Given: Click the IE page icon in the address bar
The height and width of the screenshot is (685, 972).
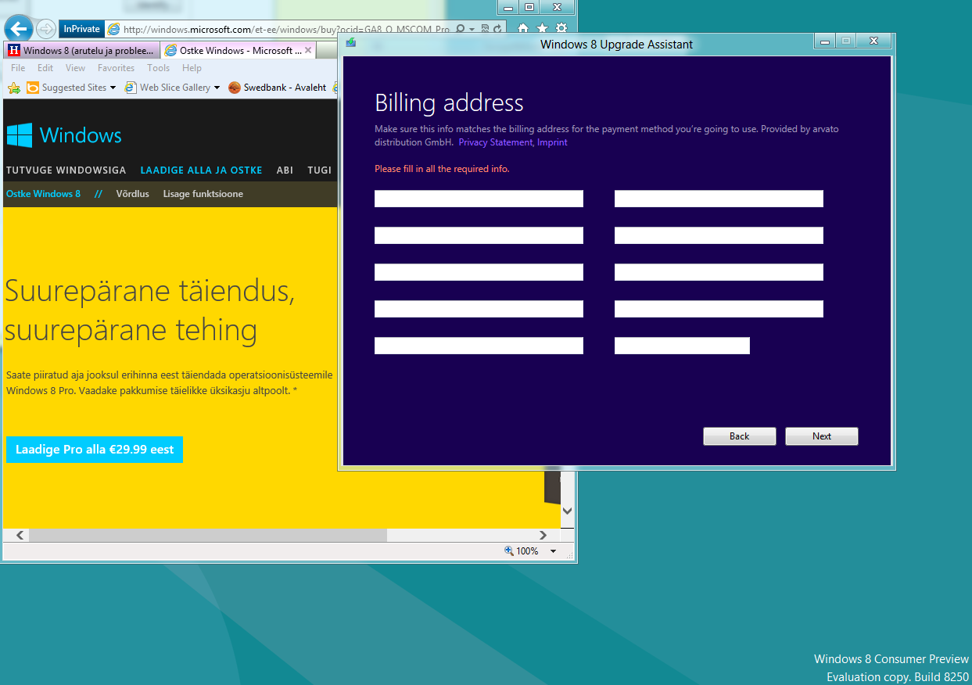Looking at the screenshot, I should (x=114, y=29).
